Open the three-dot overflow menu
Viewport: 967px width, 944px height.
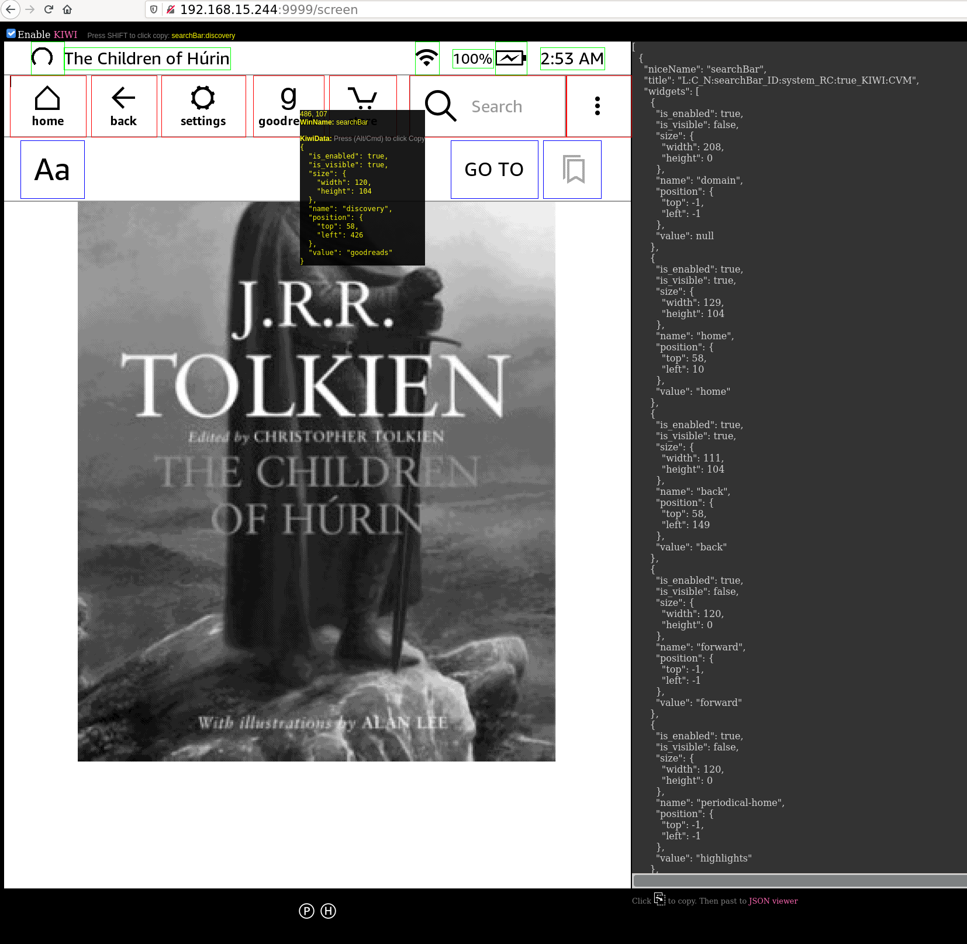[597, 106]
